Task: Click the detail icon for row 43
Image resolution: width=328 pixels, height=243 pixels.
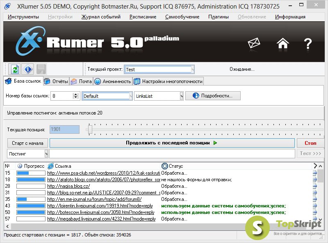Action: [x=314, y=206]
